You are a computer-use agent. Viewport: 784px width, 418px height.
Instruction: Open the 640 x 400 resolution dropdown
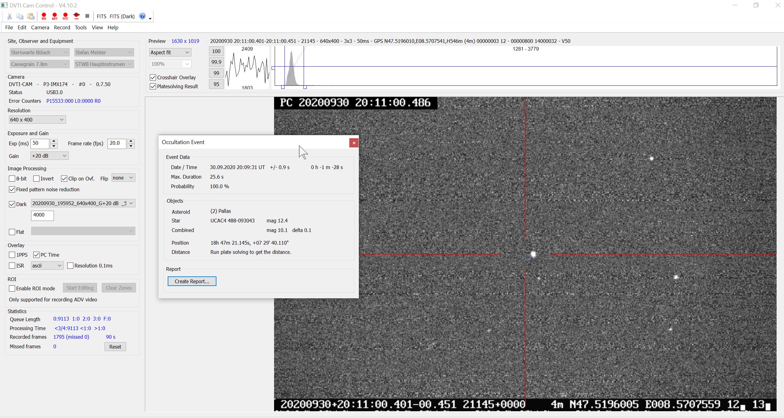click(x=37, y=120)
